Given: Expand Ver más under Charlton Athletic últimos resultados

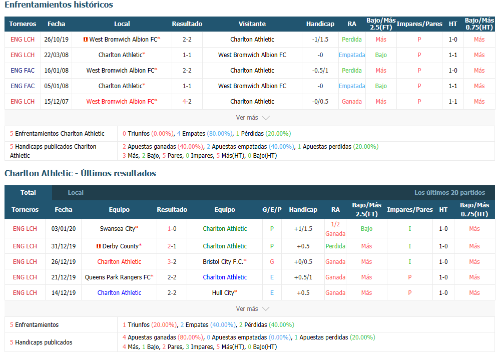Looking at the screenshot, I should pos(253,309).
